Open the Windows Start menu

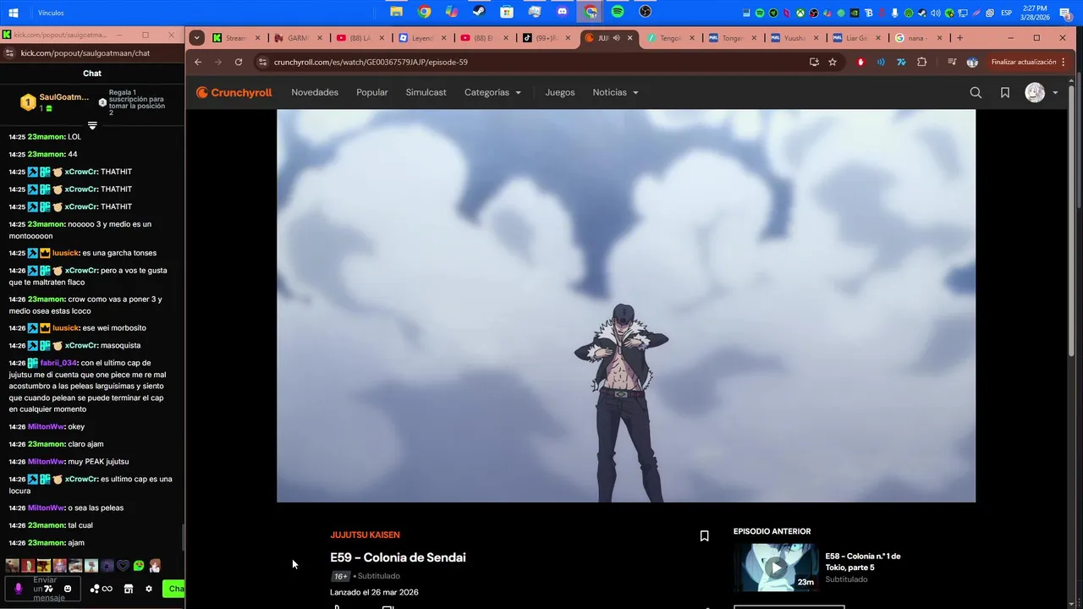14,13
